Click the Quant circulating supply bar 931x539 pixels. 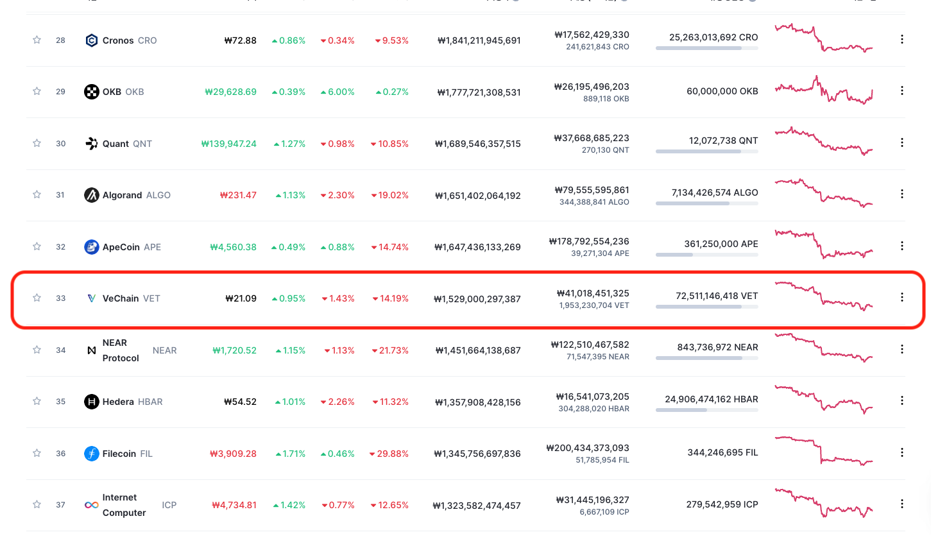point(707,151)
